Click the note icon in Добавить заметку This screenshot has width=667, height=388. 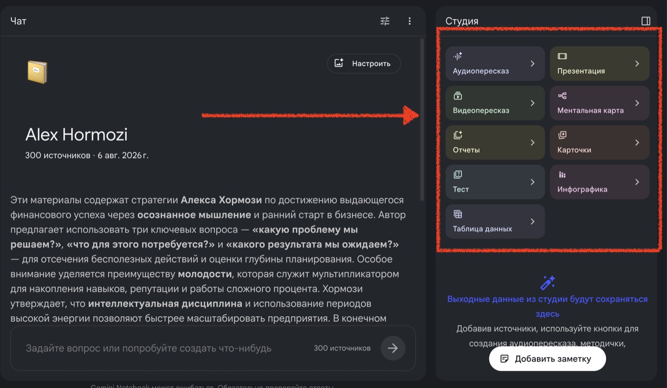tap(505, 359)
